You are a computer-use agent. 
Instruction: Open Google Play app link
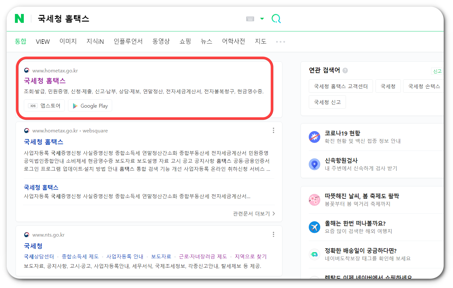(x=90, y=105)
